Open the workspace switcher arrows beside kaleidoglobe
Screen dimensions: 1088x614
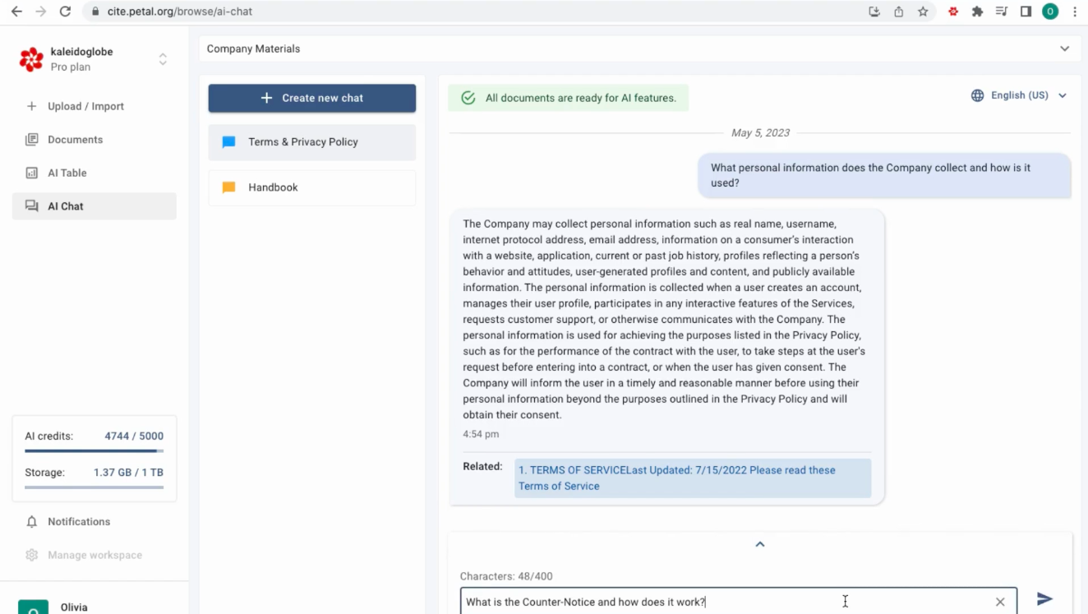tap(163, 58)
